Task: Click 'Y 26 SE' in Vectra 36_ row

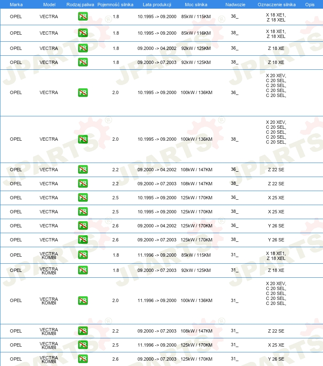Action: click(x=276, y=225)
